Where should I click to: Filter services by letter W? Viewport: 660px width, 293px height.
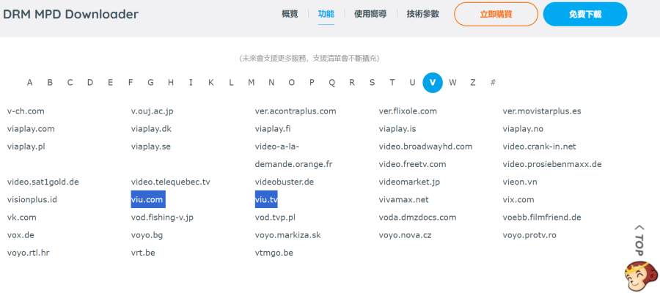tap(452, 82)
